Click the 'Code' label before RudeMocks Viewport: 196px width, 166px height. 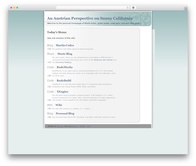[x=51, y=67]
